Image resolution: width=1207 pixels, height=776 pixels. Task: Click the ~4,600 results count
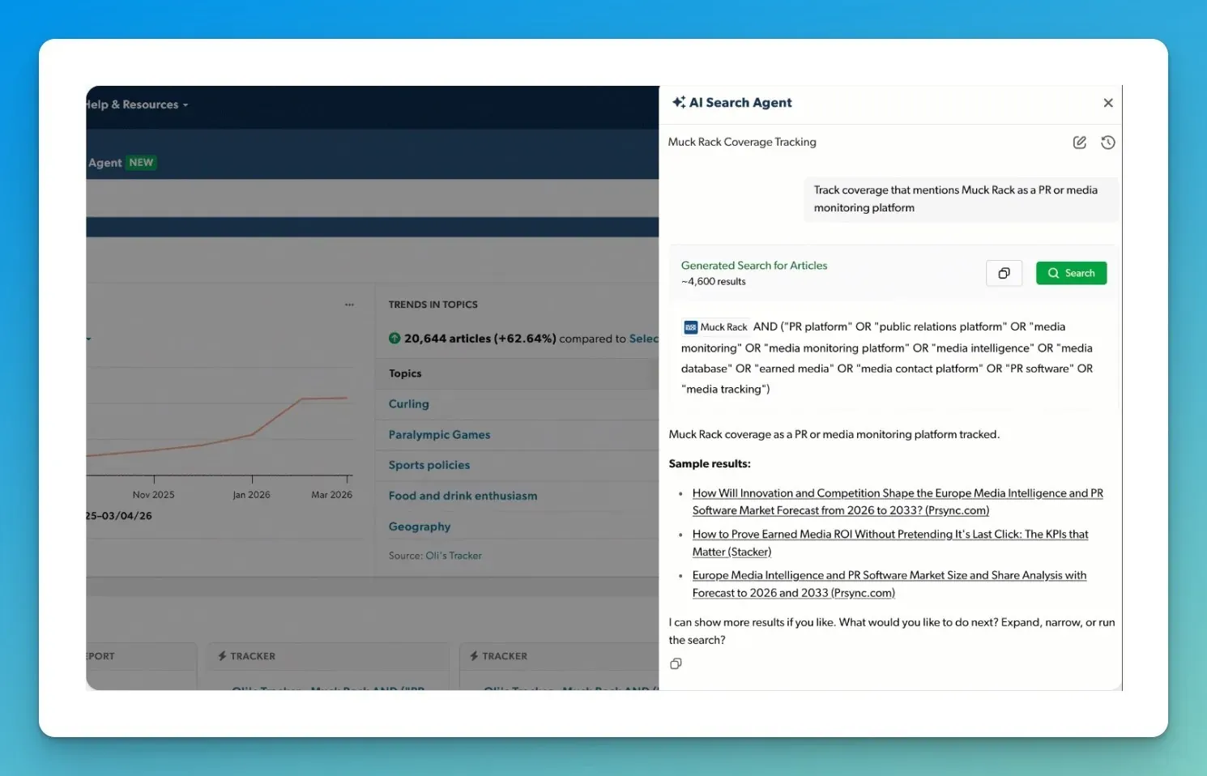point(713,282)
